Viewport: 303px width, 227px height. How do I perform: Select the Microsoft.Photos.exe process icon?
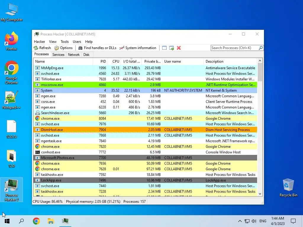(38, 158)
